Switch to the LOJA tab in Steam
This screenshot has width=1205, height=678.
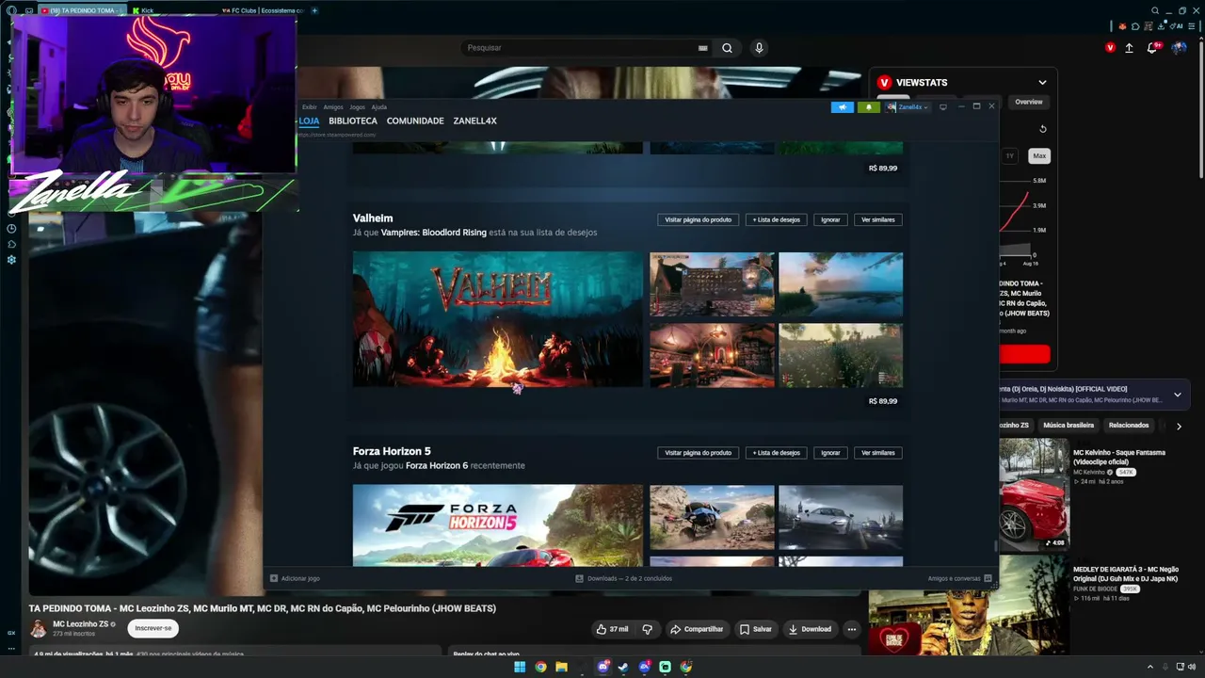309,121
